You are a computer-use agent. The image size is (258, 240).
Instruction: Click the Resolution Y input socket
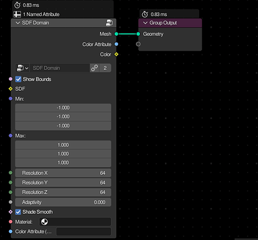[11, 182]
